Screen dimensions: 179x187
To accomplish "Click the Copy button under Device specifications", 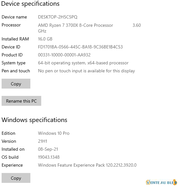I will point(16,83).
